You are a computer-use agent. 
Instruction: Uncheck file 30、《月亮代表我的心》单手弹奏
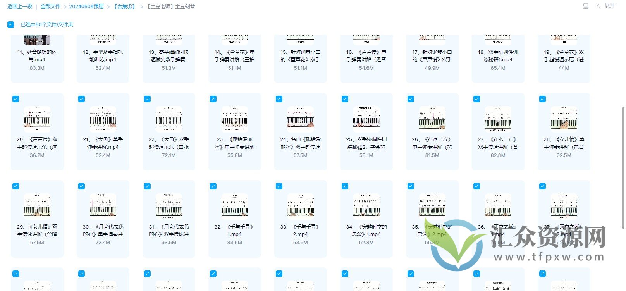[x=82, y=186]
